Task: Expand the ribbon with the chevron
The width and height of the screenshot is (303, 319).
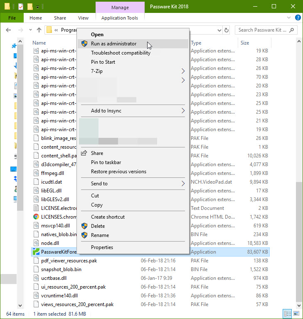Action: click(289, 18)
